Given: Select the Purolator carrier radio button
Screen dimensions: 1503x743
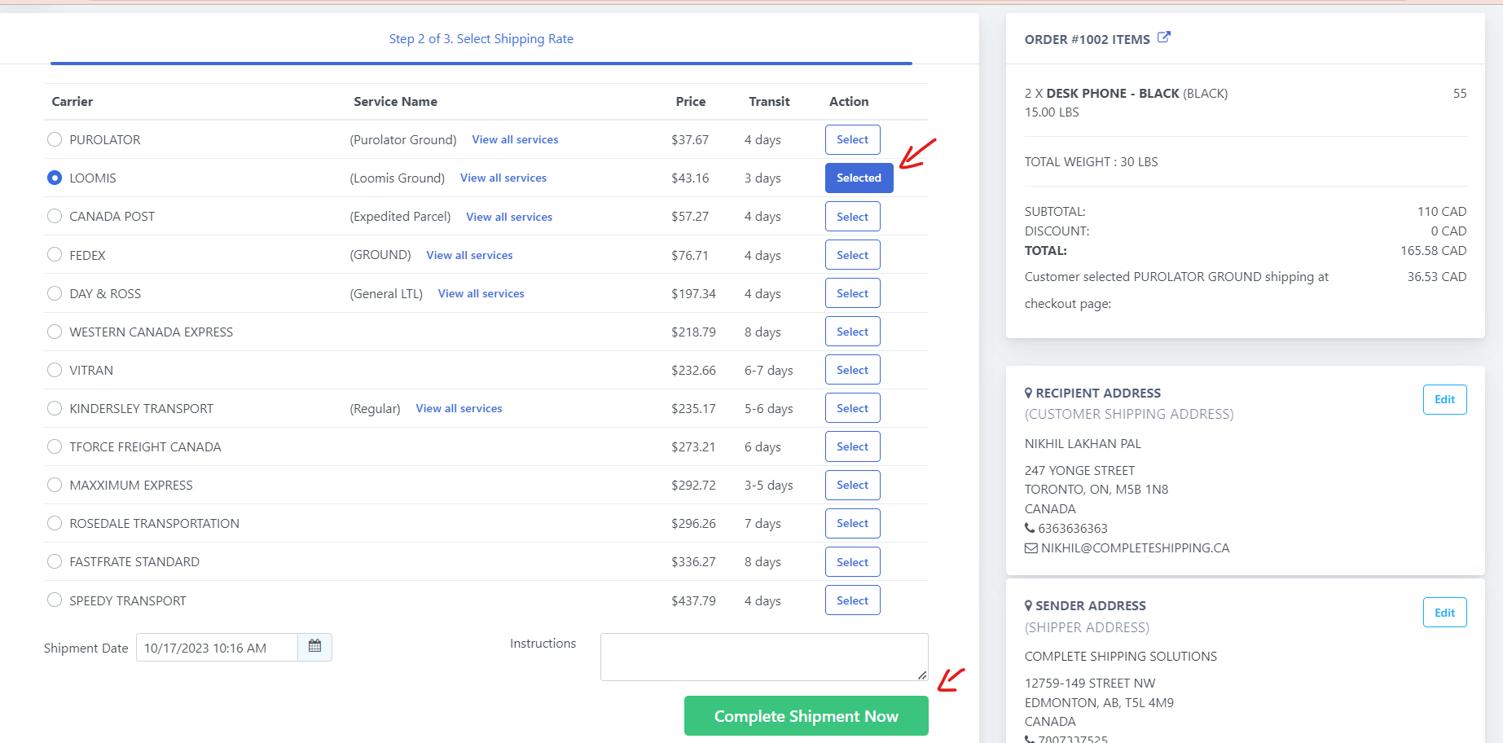Looking at the screenshot, I should 55,139.
